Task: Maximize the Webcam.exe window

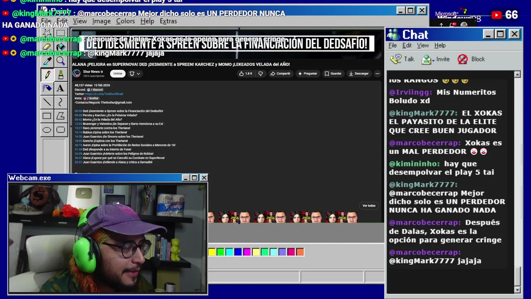Action: click(x=194, y=178)
